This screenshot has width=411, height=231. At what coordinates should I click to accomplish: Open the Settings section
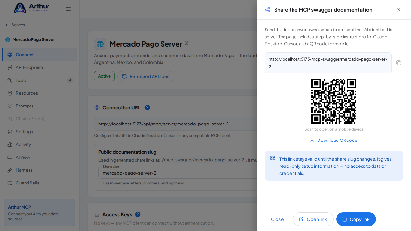[40, 132]
